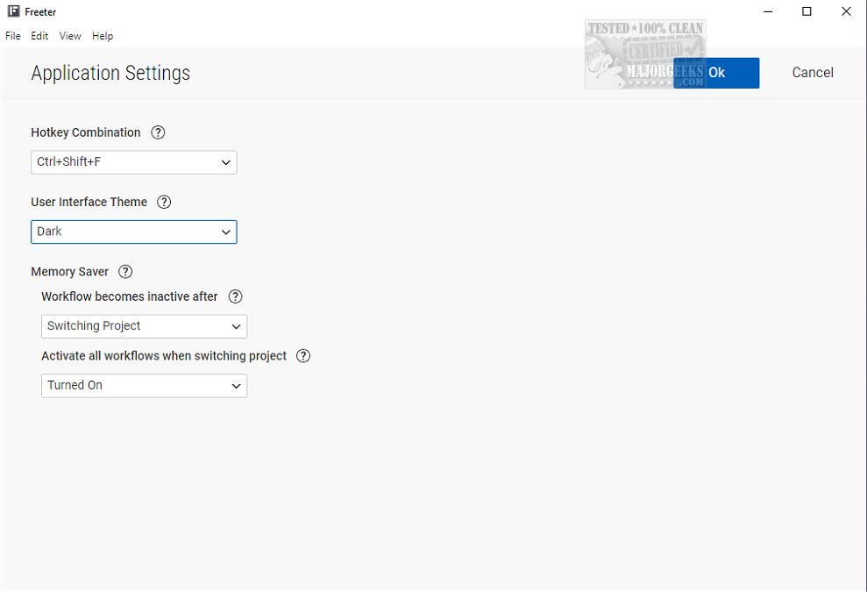Close the Freeter window
Image resolution: width=867 pixels, height=592 pixels.
846,11
